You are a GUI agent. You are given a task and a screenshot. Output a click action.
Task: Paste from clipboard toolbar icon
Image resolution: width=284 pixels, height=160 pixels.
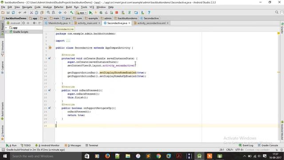click(x=42, y=13)
